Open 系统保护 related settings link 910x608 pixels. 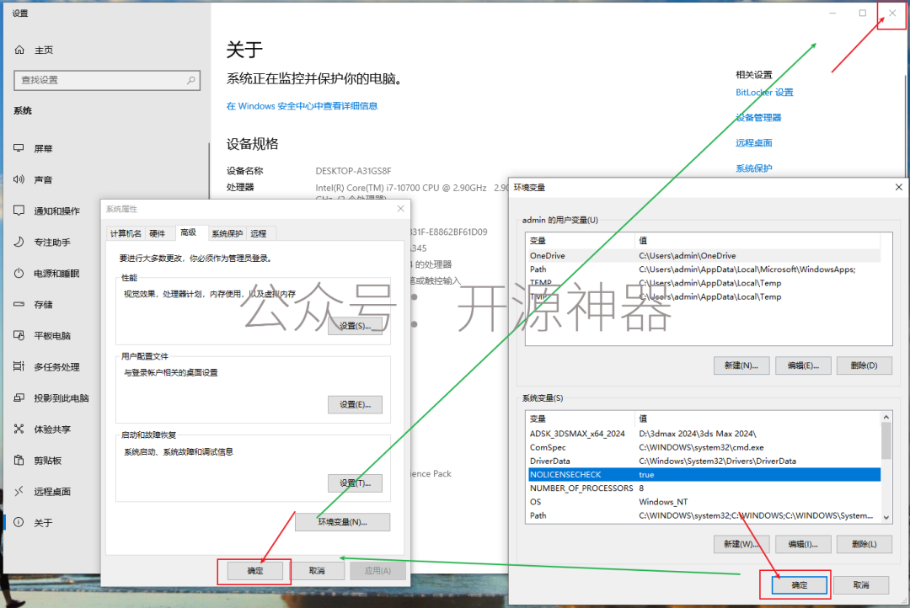coord(754,168)
